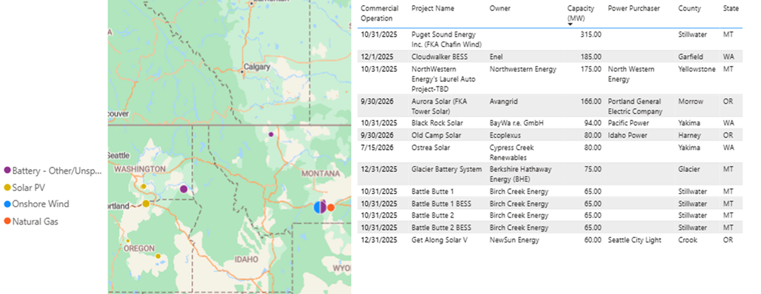This screenshot has width=761, height=294.
Task: Click the orange natural gas marker in Montana
Action: click(x=331, y=207)
